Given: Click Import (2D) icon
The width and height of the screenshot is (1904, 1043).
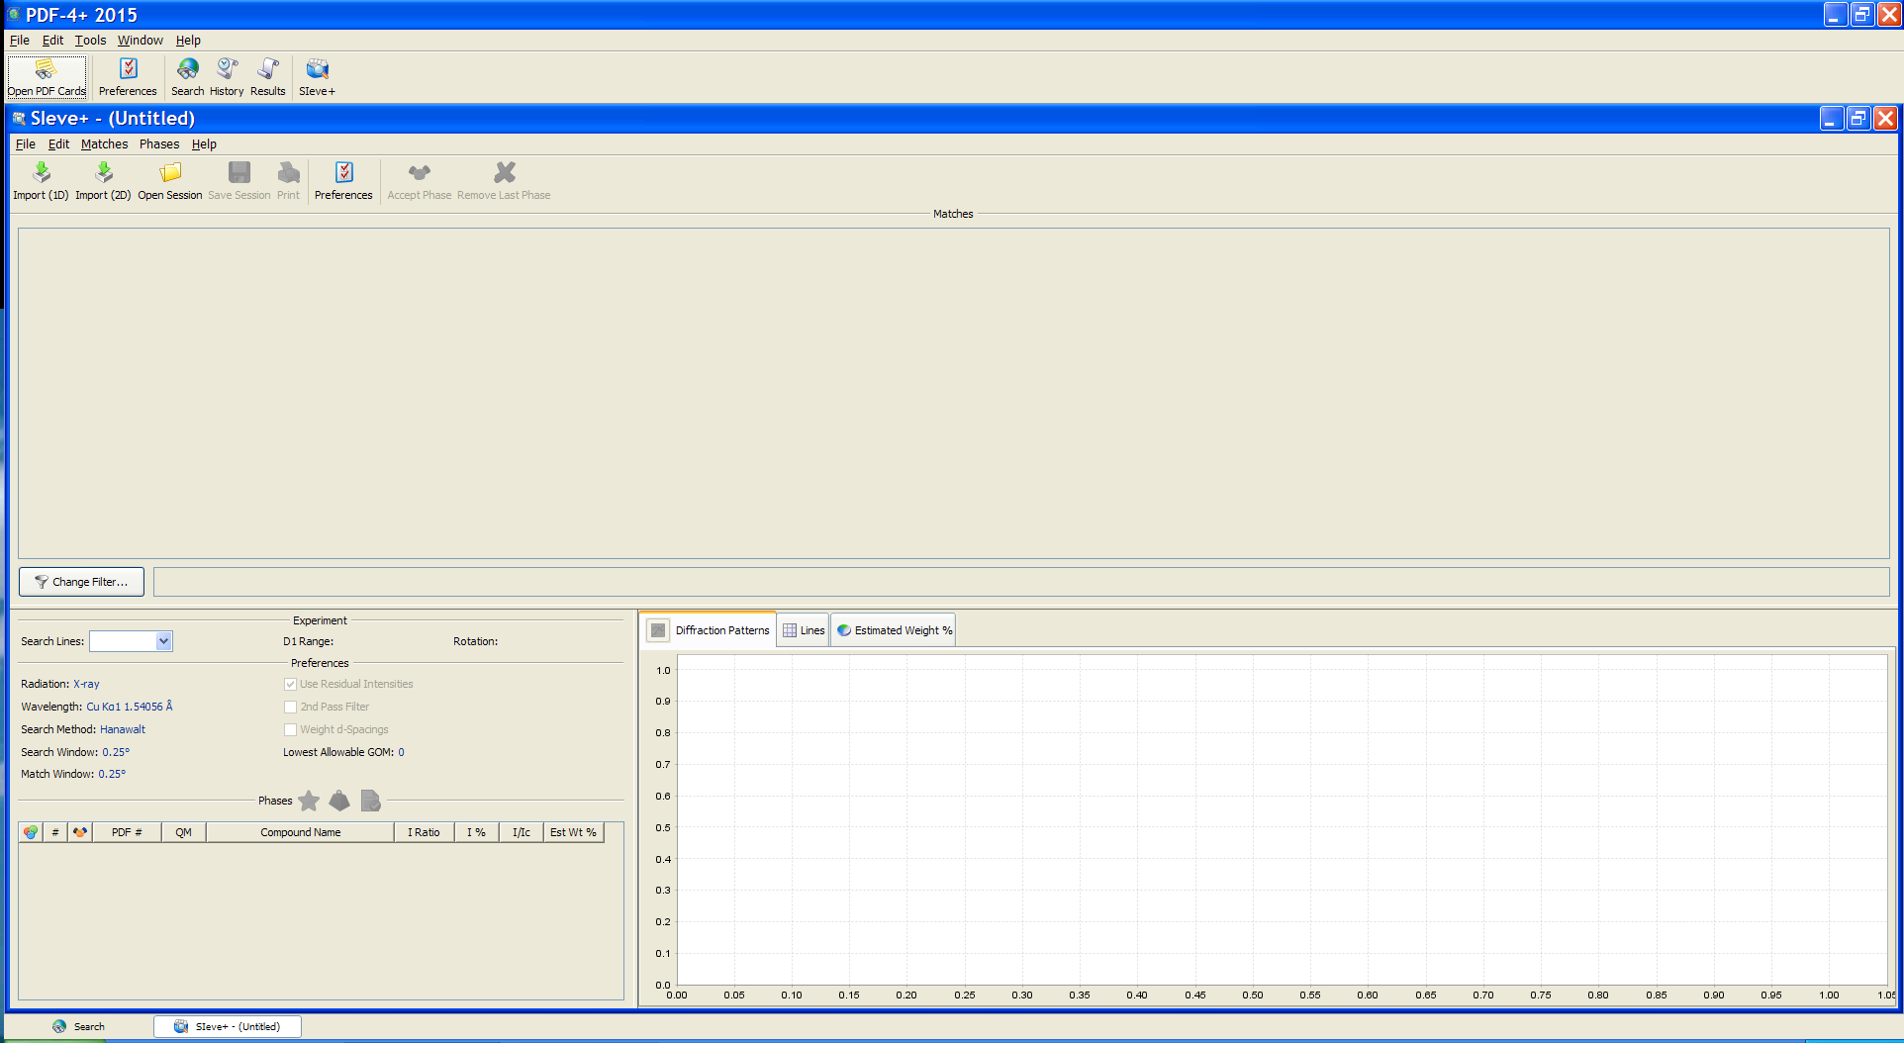Looking at the screenshot, I should (103, 181).
